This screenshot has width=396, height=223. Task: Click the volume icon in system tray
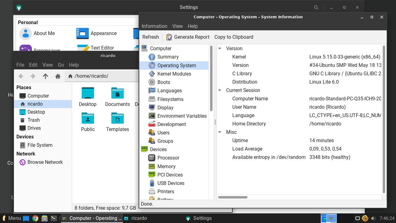click(x=373, y=218)
